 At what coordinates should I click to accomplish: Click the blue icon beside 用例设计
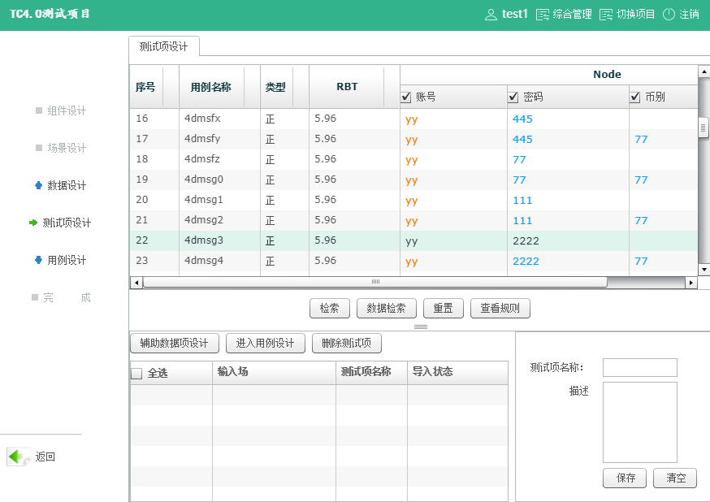[x=38, y=260]
